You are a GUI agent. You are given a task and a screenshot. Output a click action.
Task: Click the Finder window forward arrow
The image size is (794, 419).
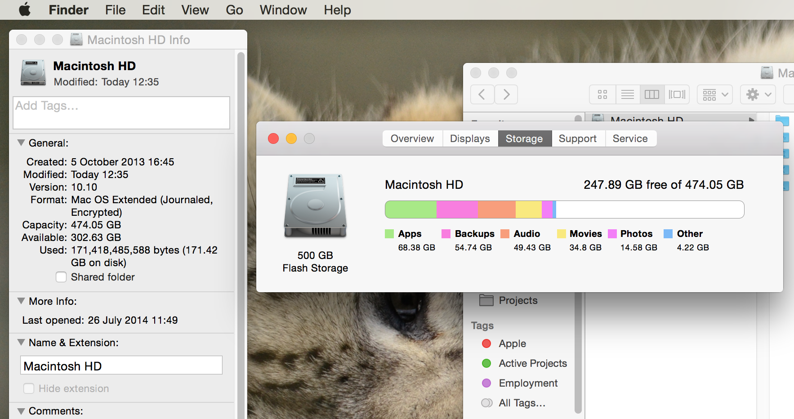point(506,94)
